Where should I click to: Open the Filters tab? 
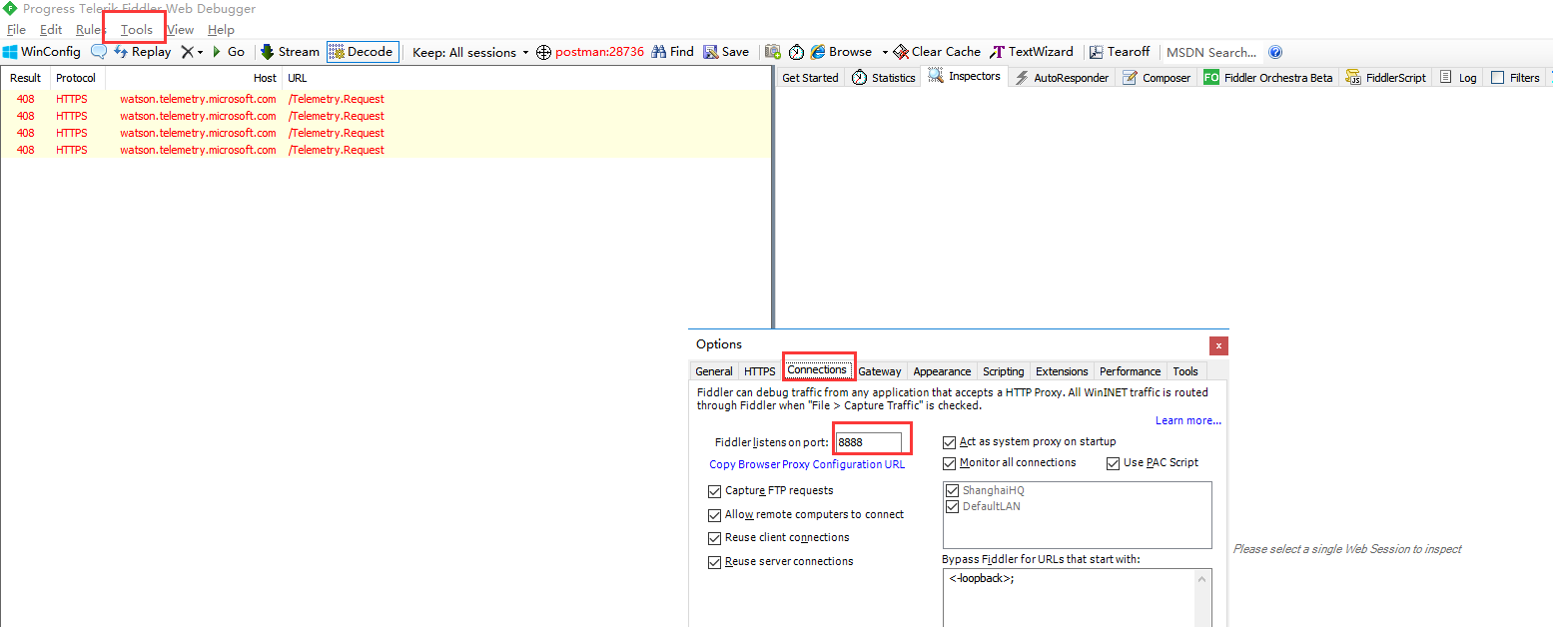1515,78
